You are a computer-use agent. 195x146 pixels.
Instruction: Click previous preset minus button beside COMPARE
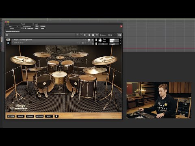22,28
